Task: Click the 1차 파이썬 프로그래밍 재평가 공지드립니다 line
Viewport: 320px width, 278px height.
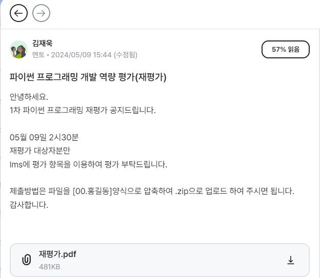Action: 83,110
